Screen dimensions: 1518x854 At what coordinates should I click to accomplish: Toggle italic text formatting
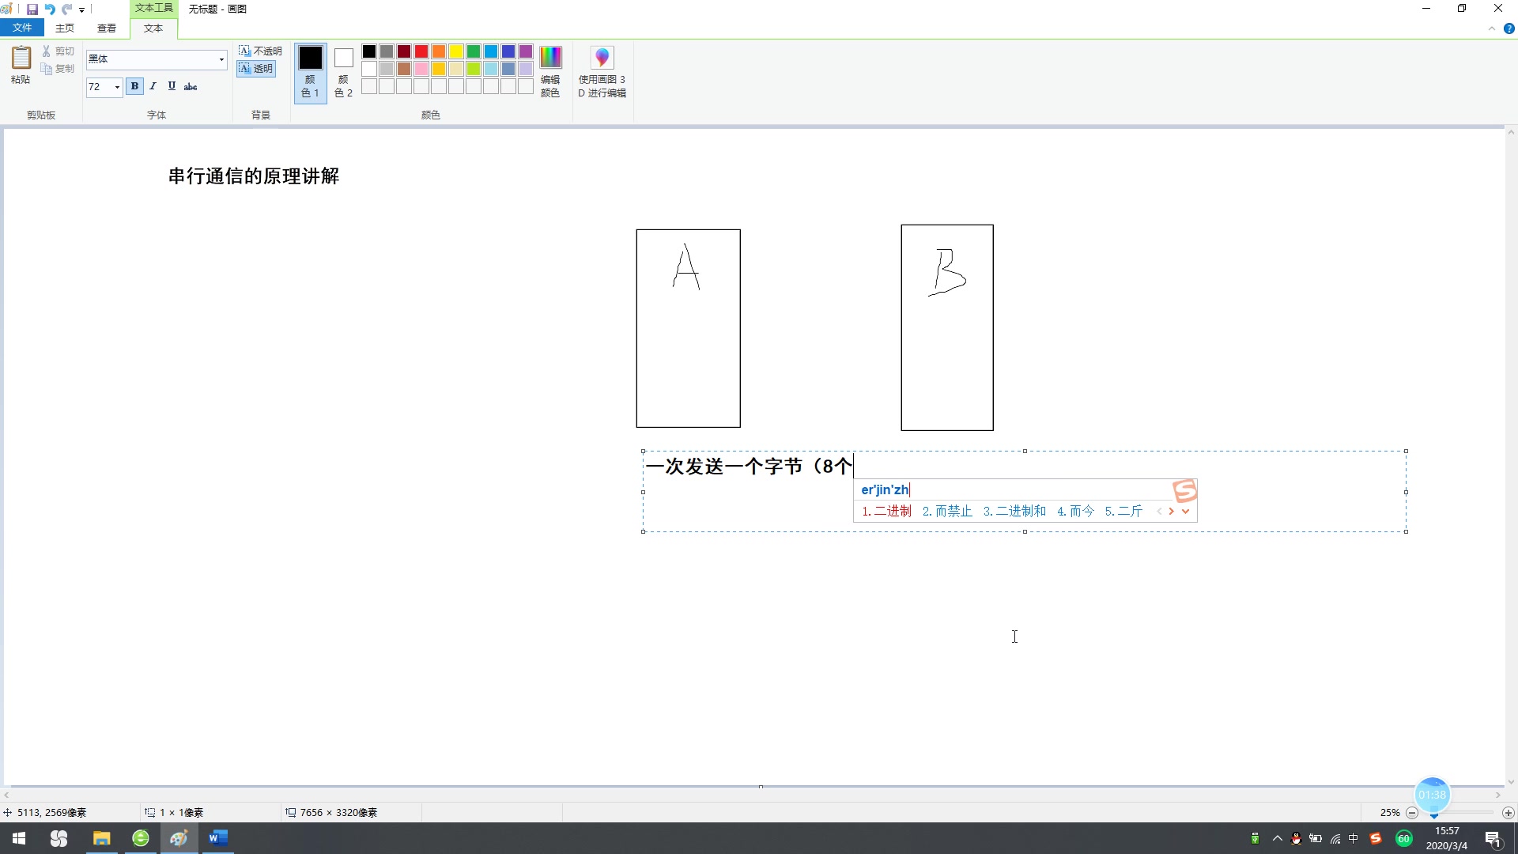(x=153, y=86)
